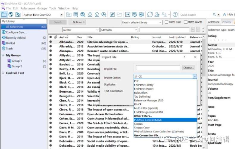Click the add search row plus button
Screen dimensions: 235x149
[193, 29]
